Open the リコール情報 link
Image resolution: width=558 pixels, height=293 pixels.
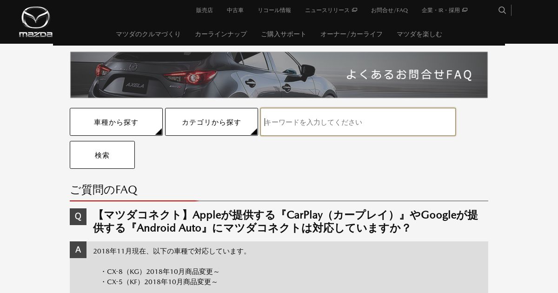tap(274, 10)
